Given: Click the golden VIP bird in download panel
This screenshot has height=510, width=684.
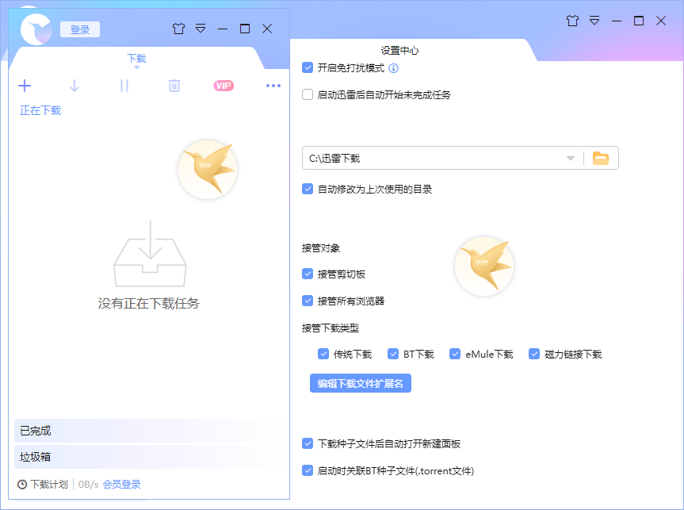Looking at the screenshot, I should tap(208, 170).
